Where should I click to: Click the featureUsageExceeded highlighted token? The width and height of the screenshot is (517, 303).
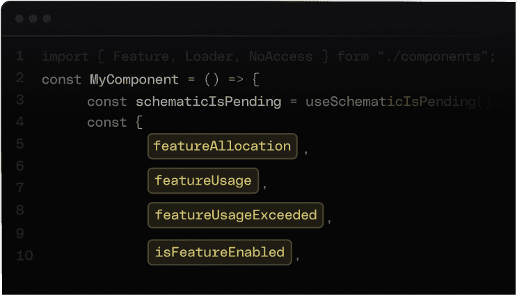click(x=235, y=215)
